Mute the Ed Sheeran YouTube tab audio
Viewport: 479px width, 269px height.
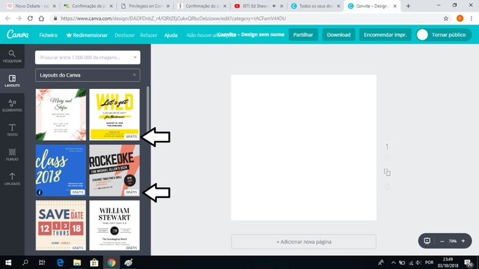274,5
